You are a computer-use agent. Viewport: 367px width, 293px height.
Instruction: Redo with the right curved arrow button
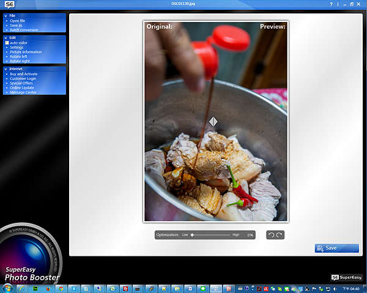click(280, 235)
